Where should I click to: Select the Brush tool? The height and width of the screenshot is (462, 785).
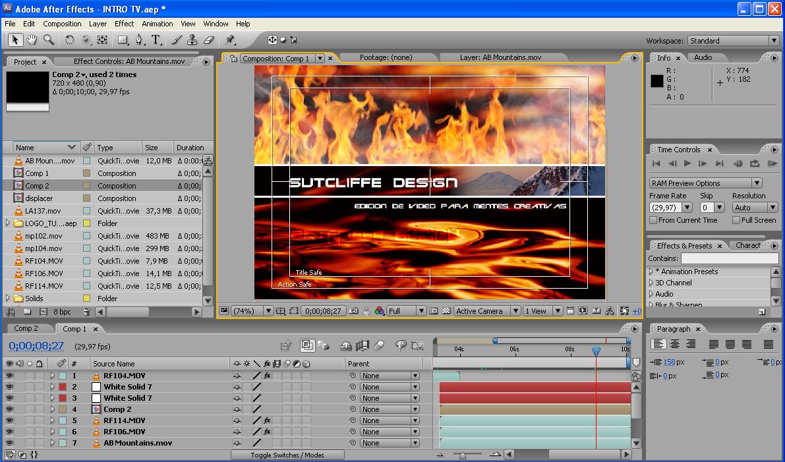pos(176,40)
